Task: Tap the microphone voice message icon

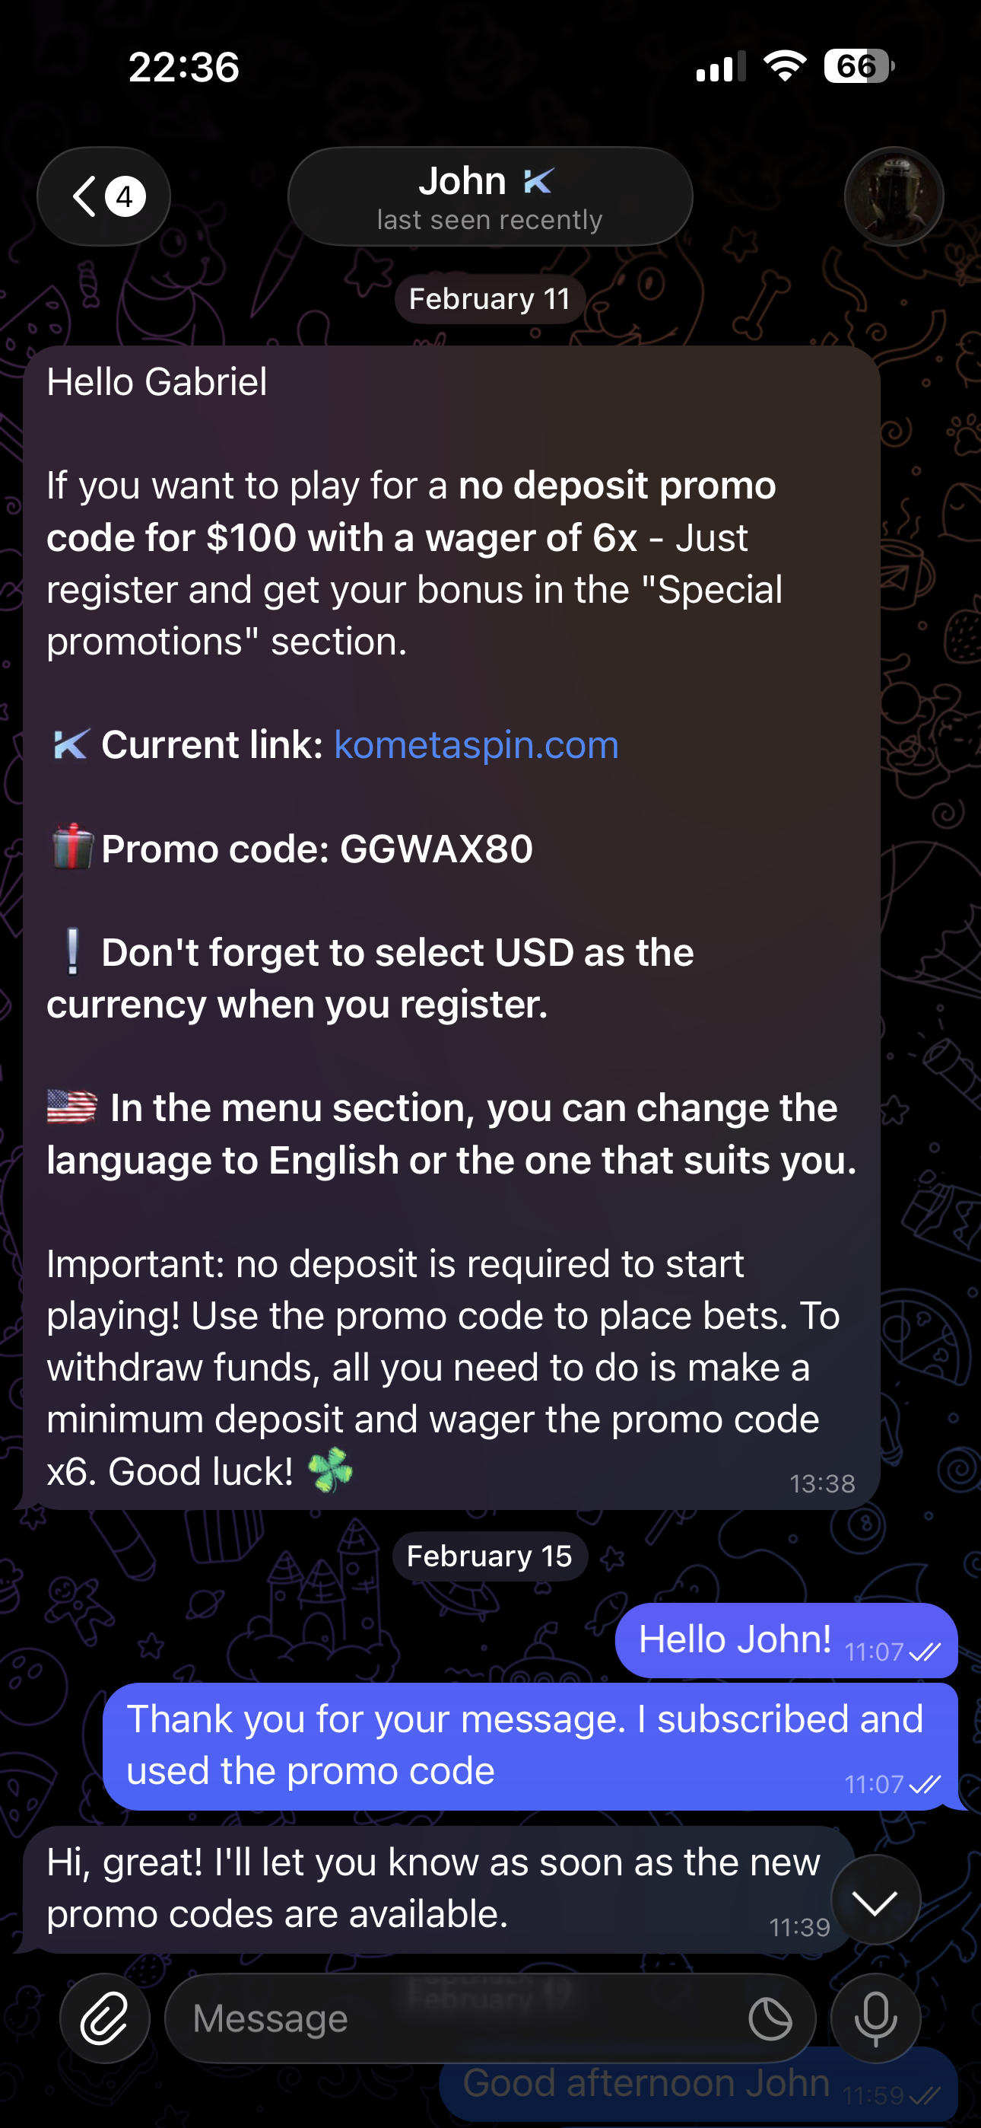Action: point(875,2019)
